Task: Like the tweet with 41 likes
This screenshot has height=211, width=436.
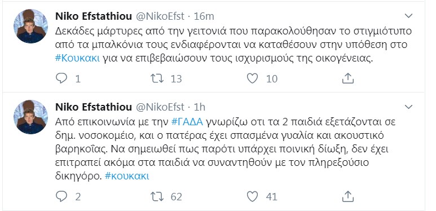Action: [253, 196]
